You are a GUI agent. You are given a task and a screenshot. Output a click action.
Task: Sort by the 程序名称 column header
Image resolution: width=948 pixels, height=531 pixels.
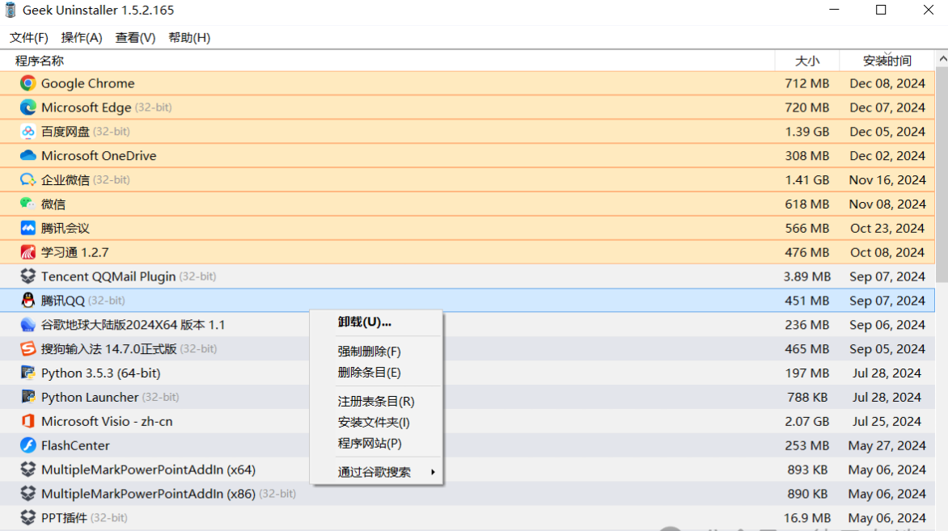40,61
